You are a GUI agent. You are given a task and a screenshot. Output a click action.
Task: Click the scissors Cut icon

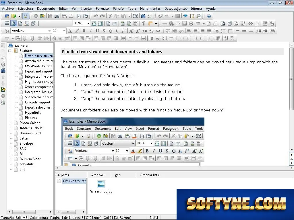[110, 16]
